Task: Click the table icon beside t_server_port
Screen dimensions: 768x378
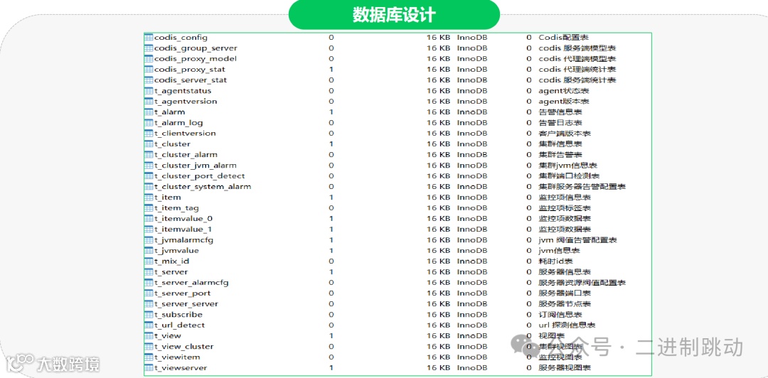Action: click(149, 293)
